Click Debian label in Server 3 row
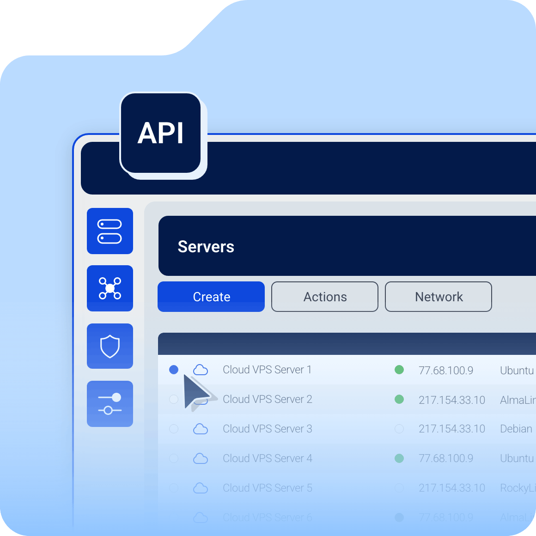The width and height of the screenshot is (536, 536). tap(516, 429)
